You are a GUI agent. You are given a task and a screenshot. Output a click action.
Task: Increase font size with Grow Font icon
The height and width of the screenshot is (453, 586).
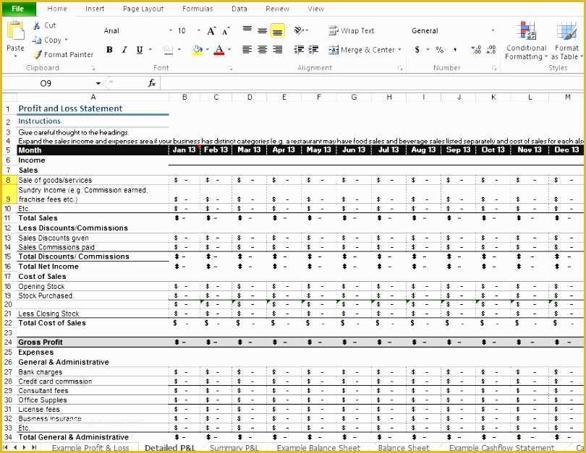click(x=211, y=31)
